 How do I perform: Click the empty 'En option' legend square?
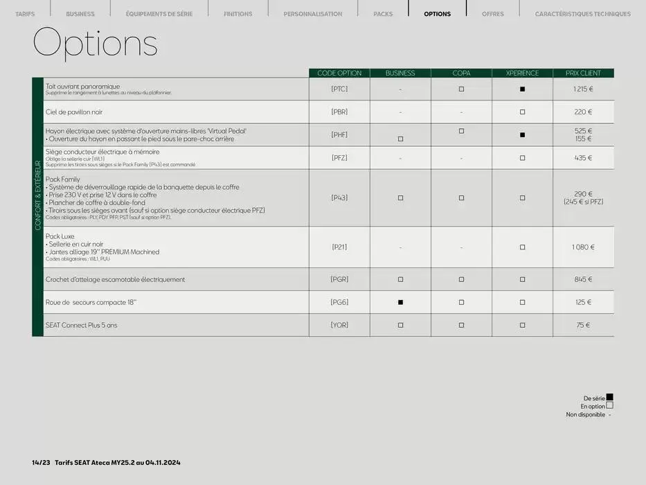[x=609, y=406]
